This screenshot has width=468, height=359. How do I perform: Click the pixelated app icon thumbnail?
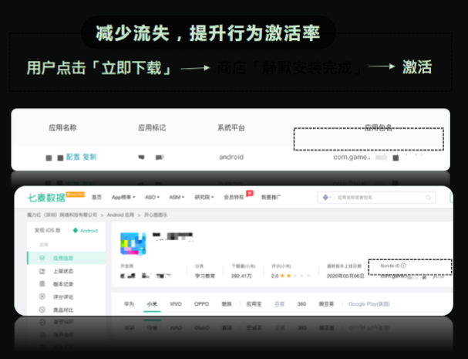133,244
